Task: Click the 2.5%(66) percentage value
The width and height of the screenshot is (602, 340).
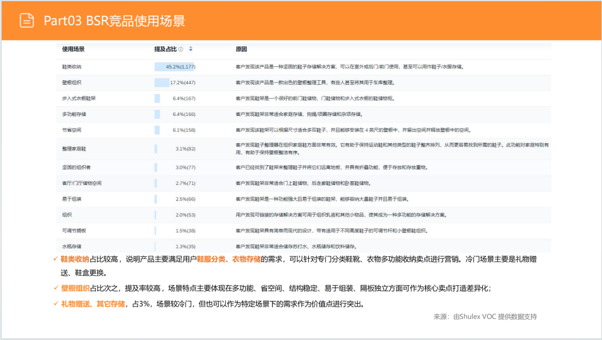Action: point(186,199)
